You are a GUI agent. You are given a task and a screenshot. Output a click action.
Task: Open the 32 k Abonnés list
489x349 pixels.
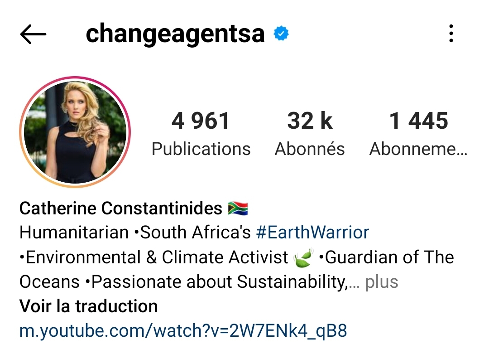pos(310,134)
